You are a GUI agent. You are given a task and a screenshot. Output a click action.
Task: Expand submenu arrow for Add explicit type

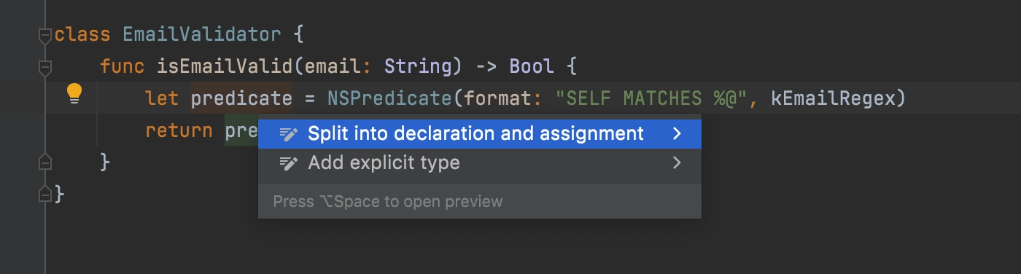coord(677,163)
